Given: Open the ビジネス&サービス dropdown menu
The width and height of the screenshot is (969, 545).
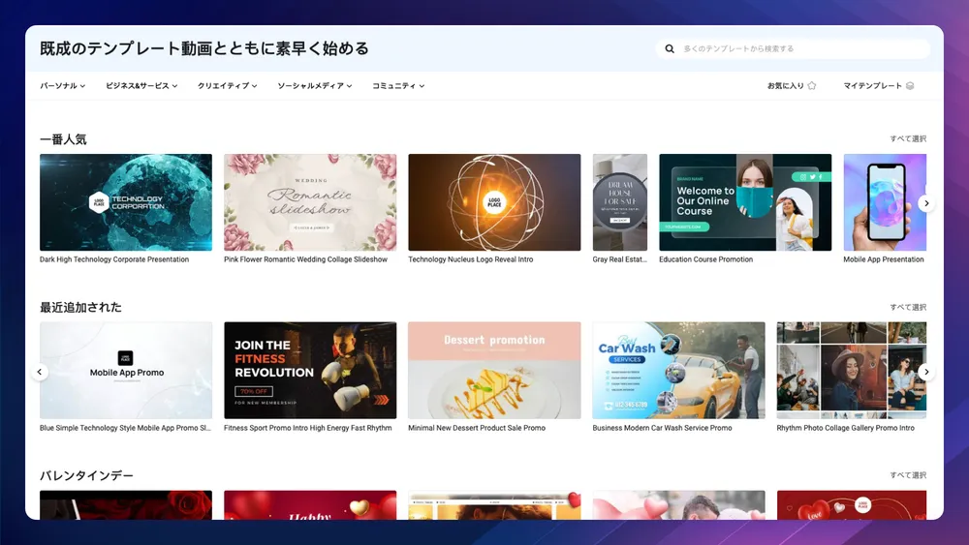Looking at the screenshot, I should [x=141, y=86].
